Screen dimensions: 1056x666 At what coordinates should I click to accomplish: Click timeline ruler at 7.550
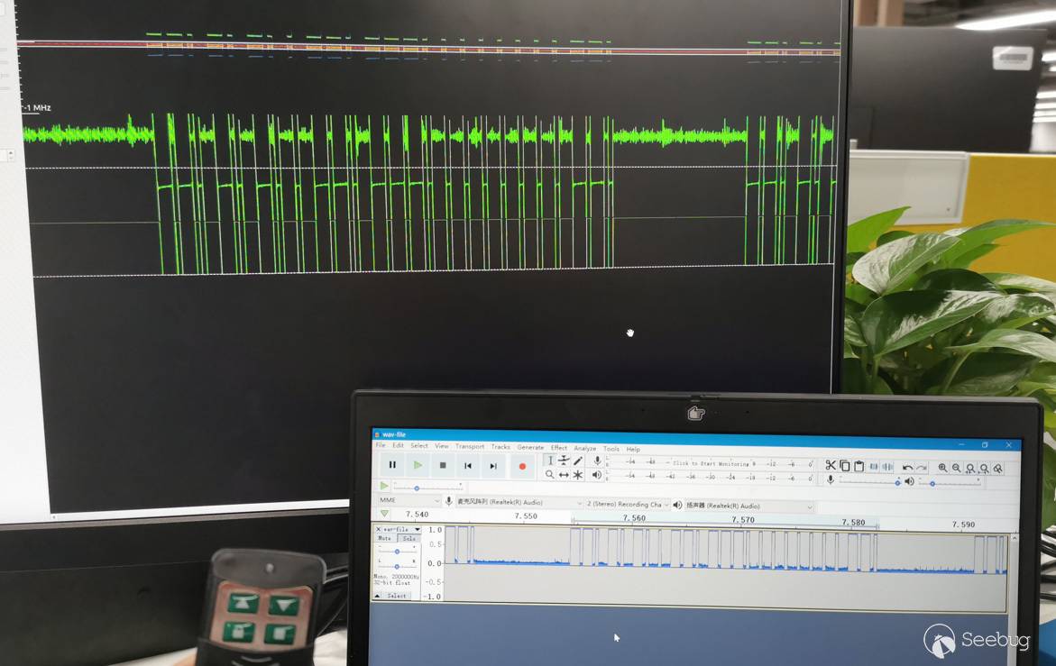pos(526,516)
